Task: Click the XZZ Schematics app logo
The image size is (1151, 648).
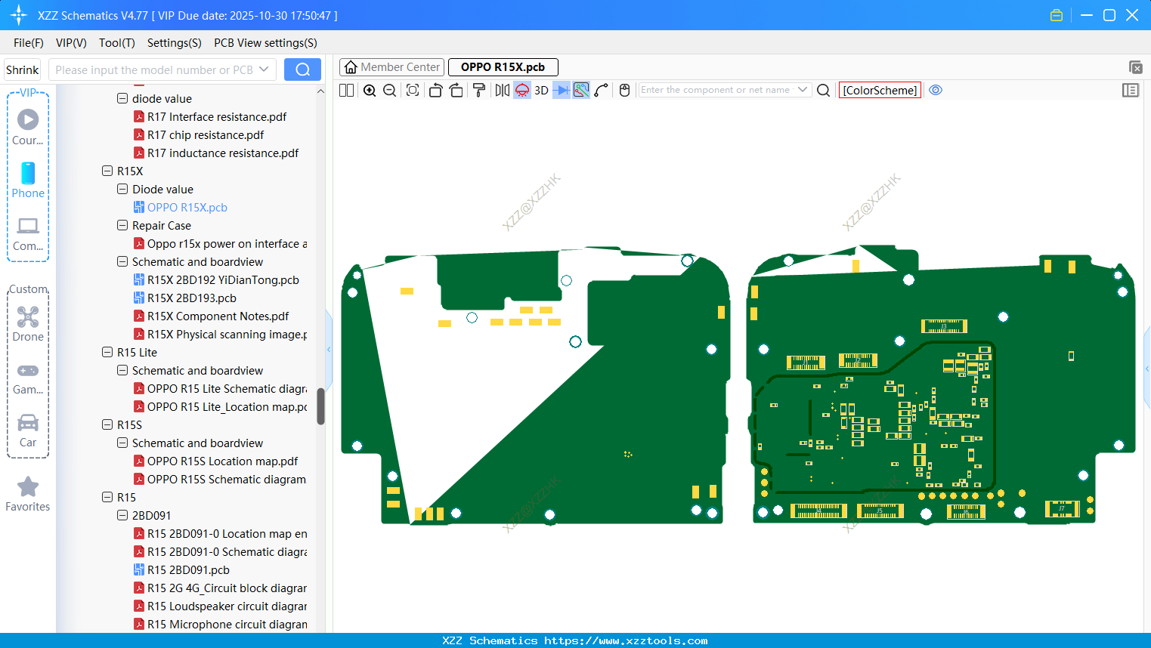Action: [x=19, y=15]
